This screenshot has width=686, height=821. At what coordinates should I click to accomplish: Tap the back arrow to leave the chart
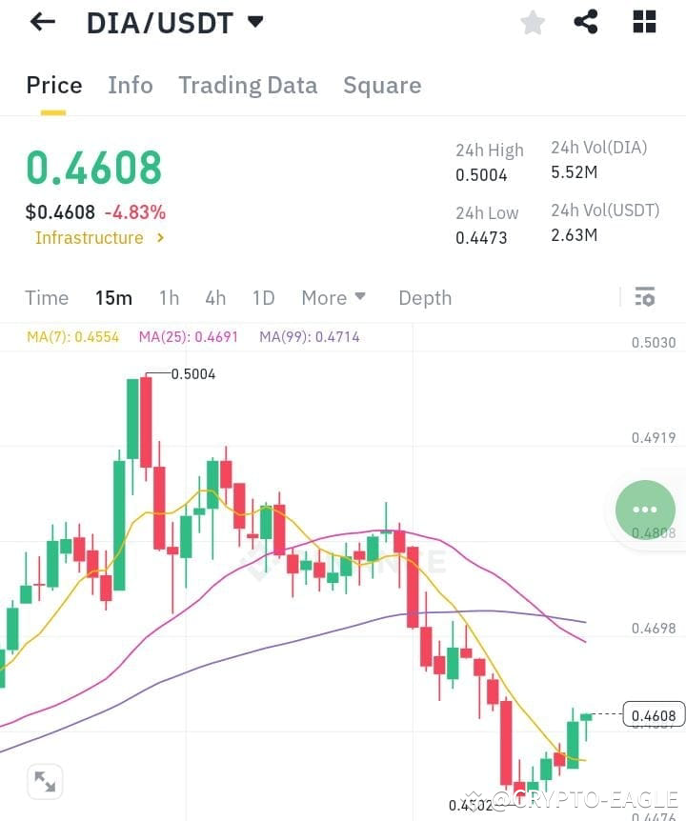pos(42,21)
